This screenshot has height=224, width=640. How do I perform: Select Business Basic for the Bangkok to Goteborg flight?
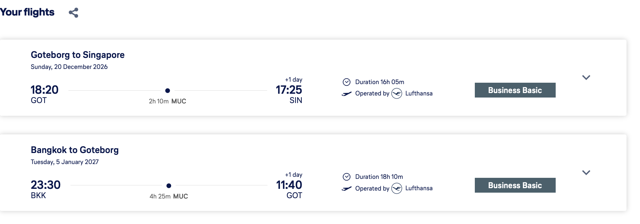(515, 185)
